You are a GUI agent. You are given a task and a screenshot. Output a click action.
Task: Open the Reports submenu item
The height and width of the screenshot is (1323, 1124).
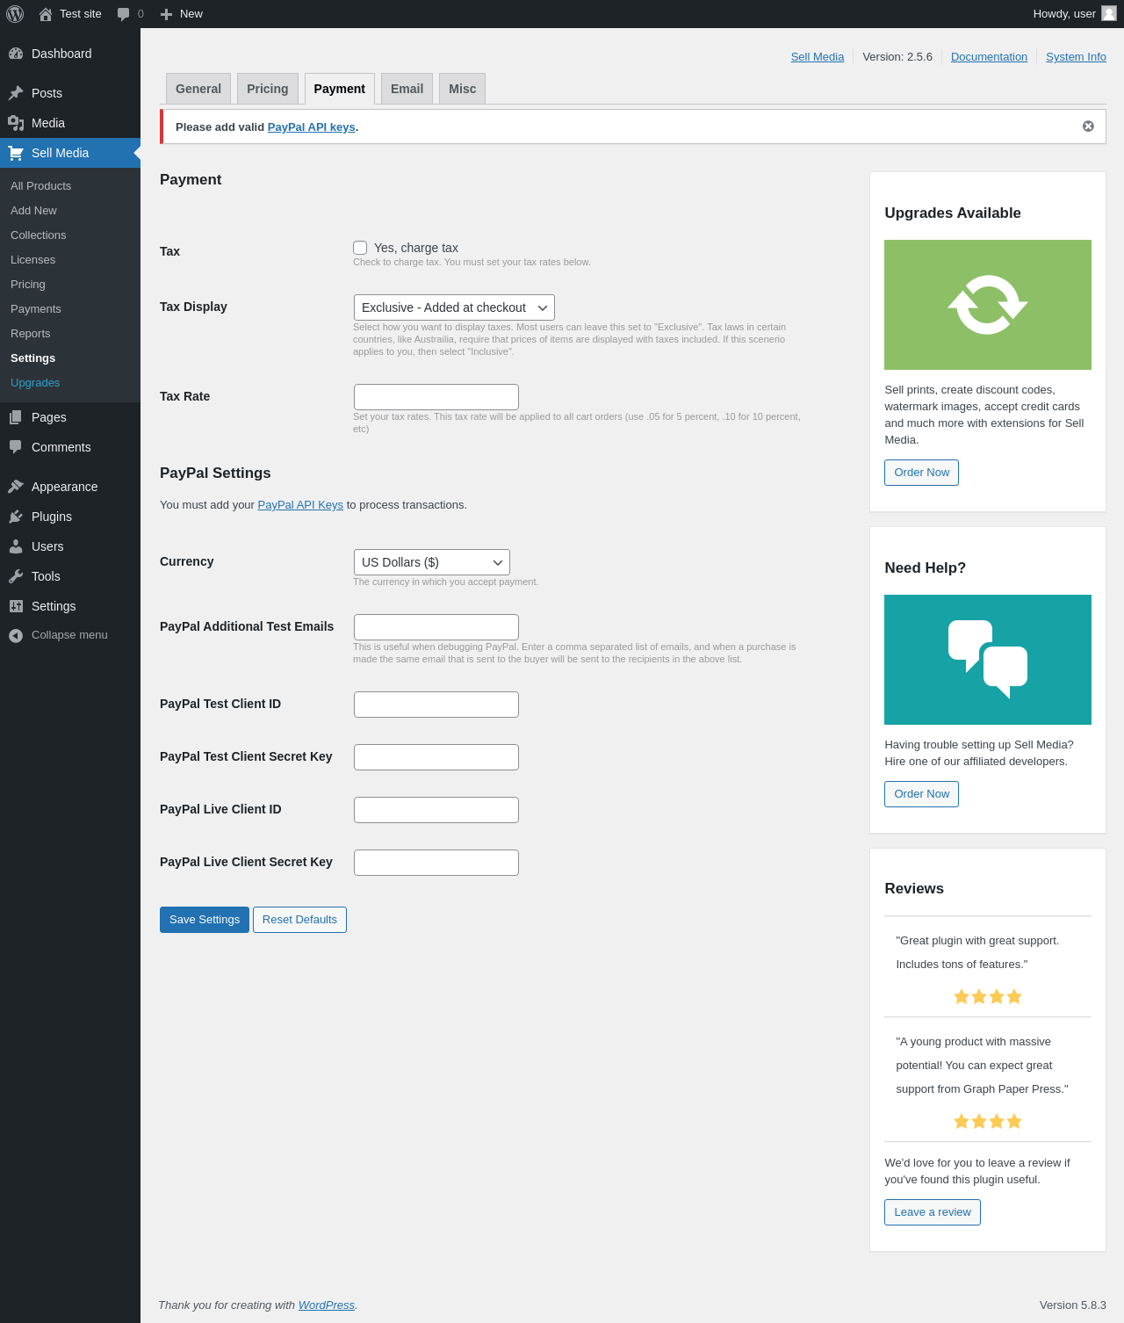click(x=31, y=334)
